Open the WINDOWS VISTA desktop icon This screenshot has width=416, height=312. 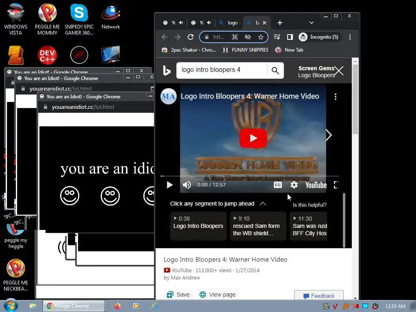click(16, 19)
